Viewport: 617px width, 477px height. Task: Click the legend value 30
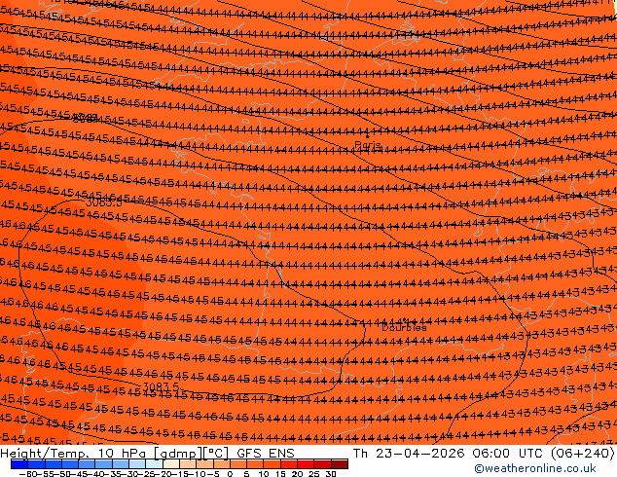(x=331, y=473)
